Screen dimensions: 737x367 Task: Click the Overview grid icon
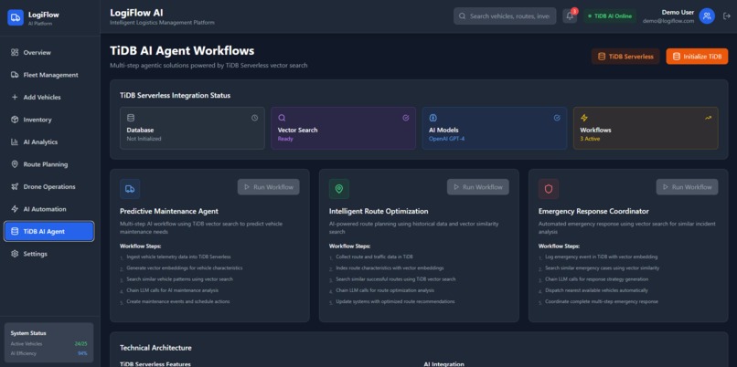[x=15, y=53]
